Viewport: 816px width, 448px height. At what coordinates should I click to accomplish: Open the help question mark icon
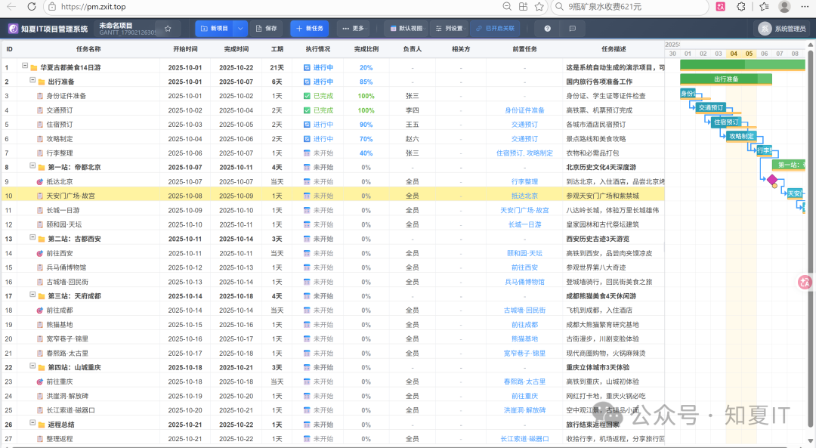click(x=548, y=29)
